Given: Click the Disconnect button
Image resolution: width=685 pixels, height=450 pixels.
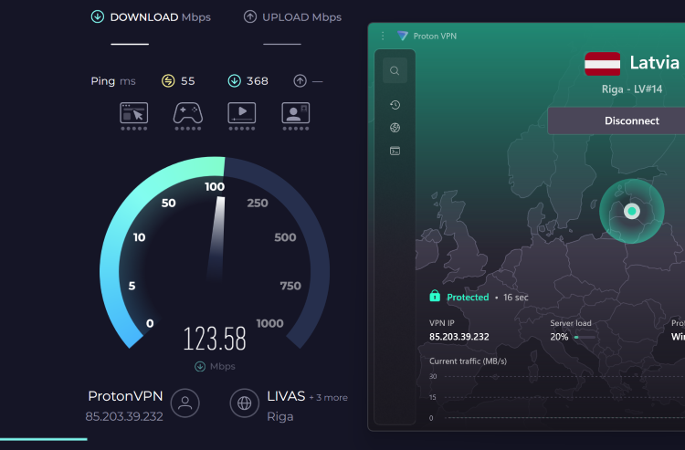Looking at the screenshot, I should click(x=616, y=120).
